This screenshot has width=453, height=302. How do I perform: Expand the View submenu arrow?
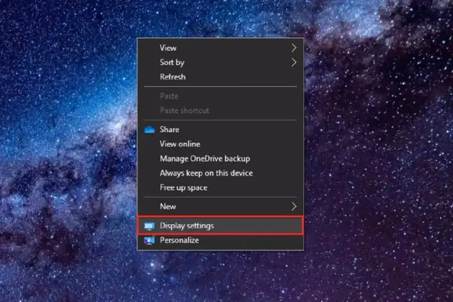click(x=294, y=48)
